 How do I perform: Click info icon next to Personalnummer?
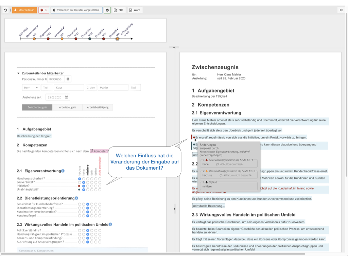click(68, 79)
